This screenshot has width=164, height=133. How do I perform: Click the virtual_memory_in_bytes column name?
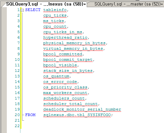click(x=73, y=49)
